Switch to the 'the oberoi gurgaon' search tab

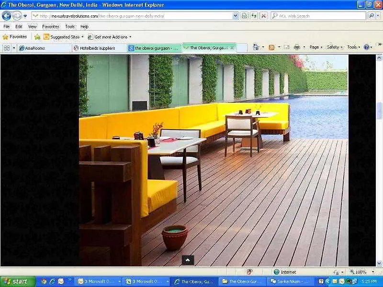(154, 48)
